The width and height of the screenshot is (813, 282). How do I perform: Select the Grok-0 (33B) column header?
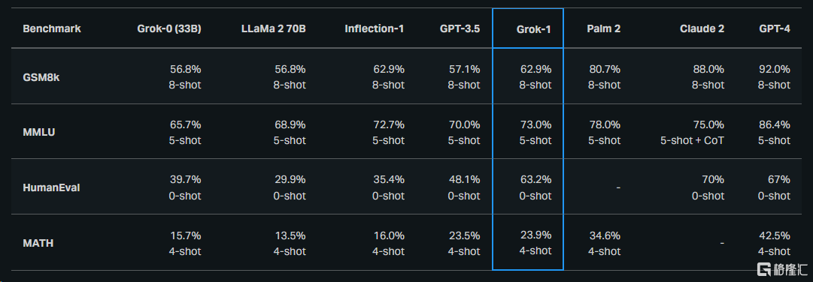coord(168,29)
